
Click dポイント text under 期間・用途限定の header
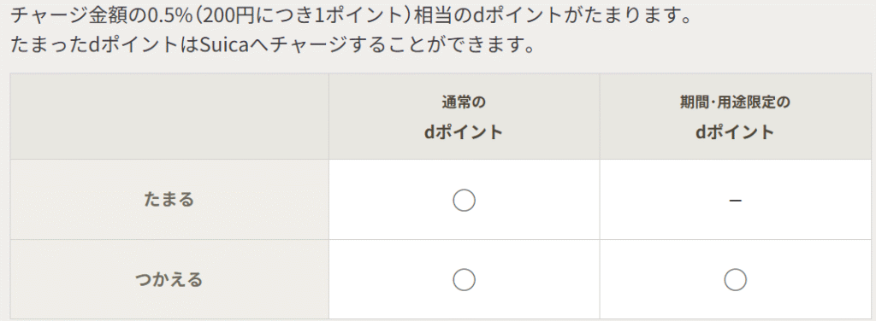(x=735, y=132)
